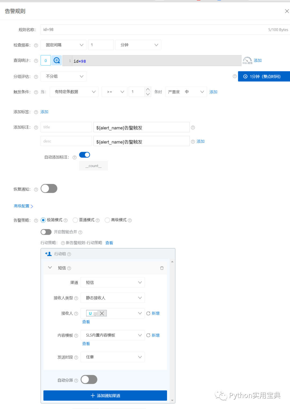Enable the 恢复通知 switch

tap(49, 189)
